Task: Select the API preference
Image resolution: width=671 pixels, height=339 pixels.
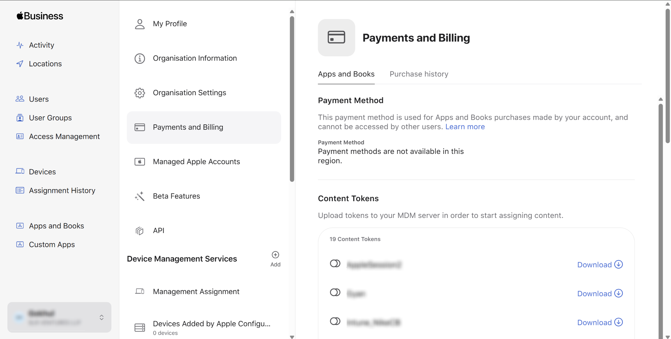Action: (204, 231)
